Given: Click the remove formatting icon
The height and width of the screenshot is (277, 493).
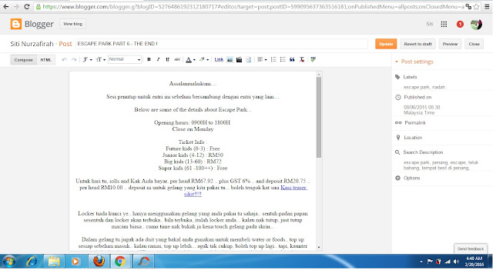Looking at the screenshot, I should pos(302,60).
